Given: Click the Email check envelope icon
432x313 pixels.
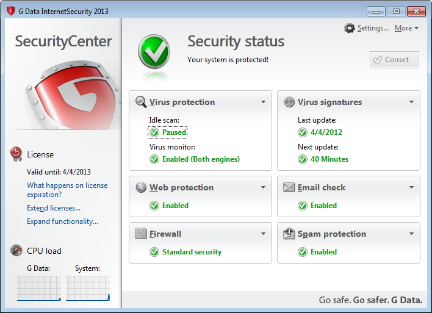Looking at the screenshot, I should coord(289,188).
